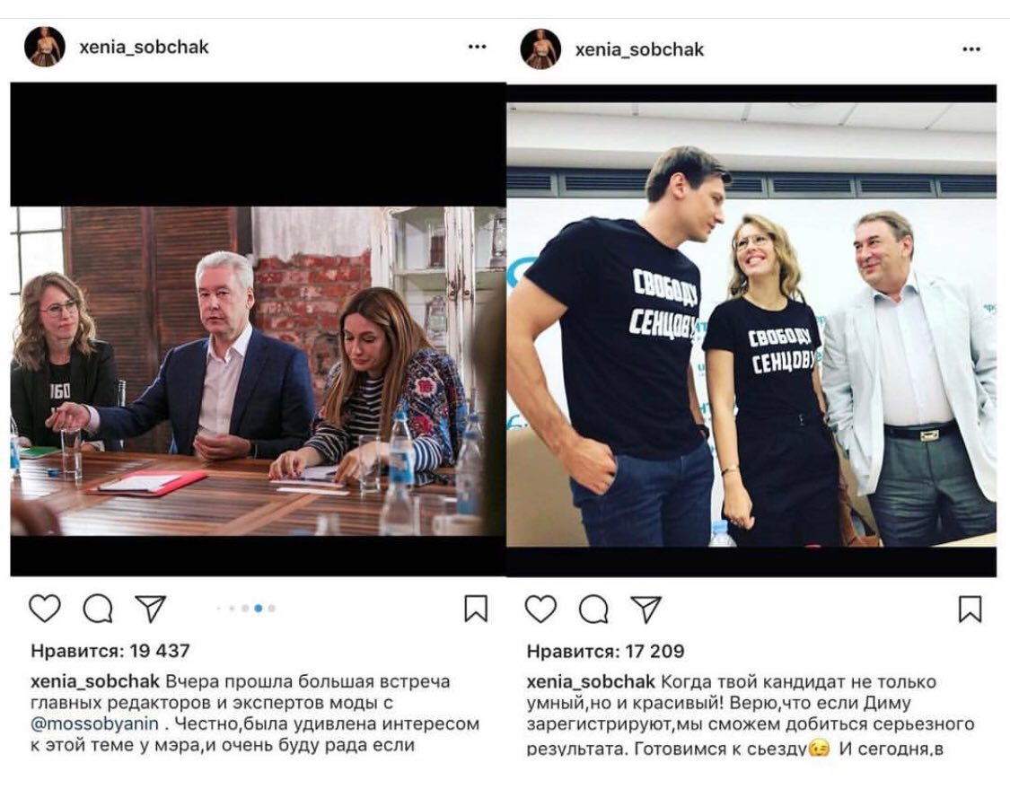View likes list showing 19 437

(110, 651)
